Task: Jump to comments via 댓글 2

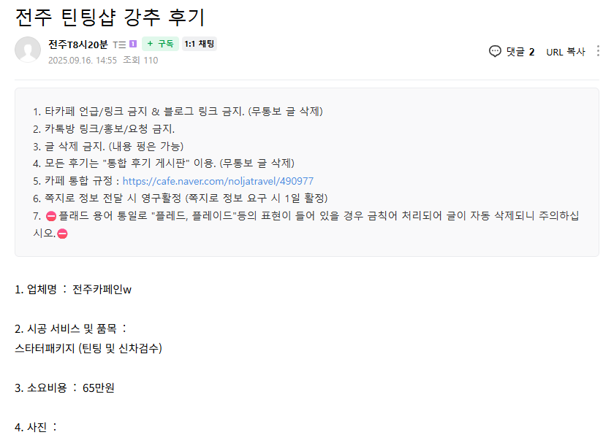Action: click(x=520, y=52)
